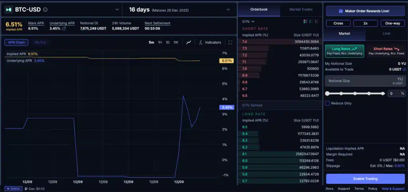The width and height of the screenshot is (408, 192).
Task: Expand chart to fullscreen
Action: (230, 43)
